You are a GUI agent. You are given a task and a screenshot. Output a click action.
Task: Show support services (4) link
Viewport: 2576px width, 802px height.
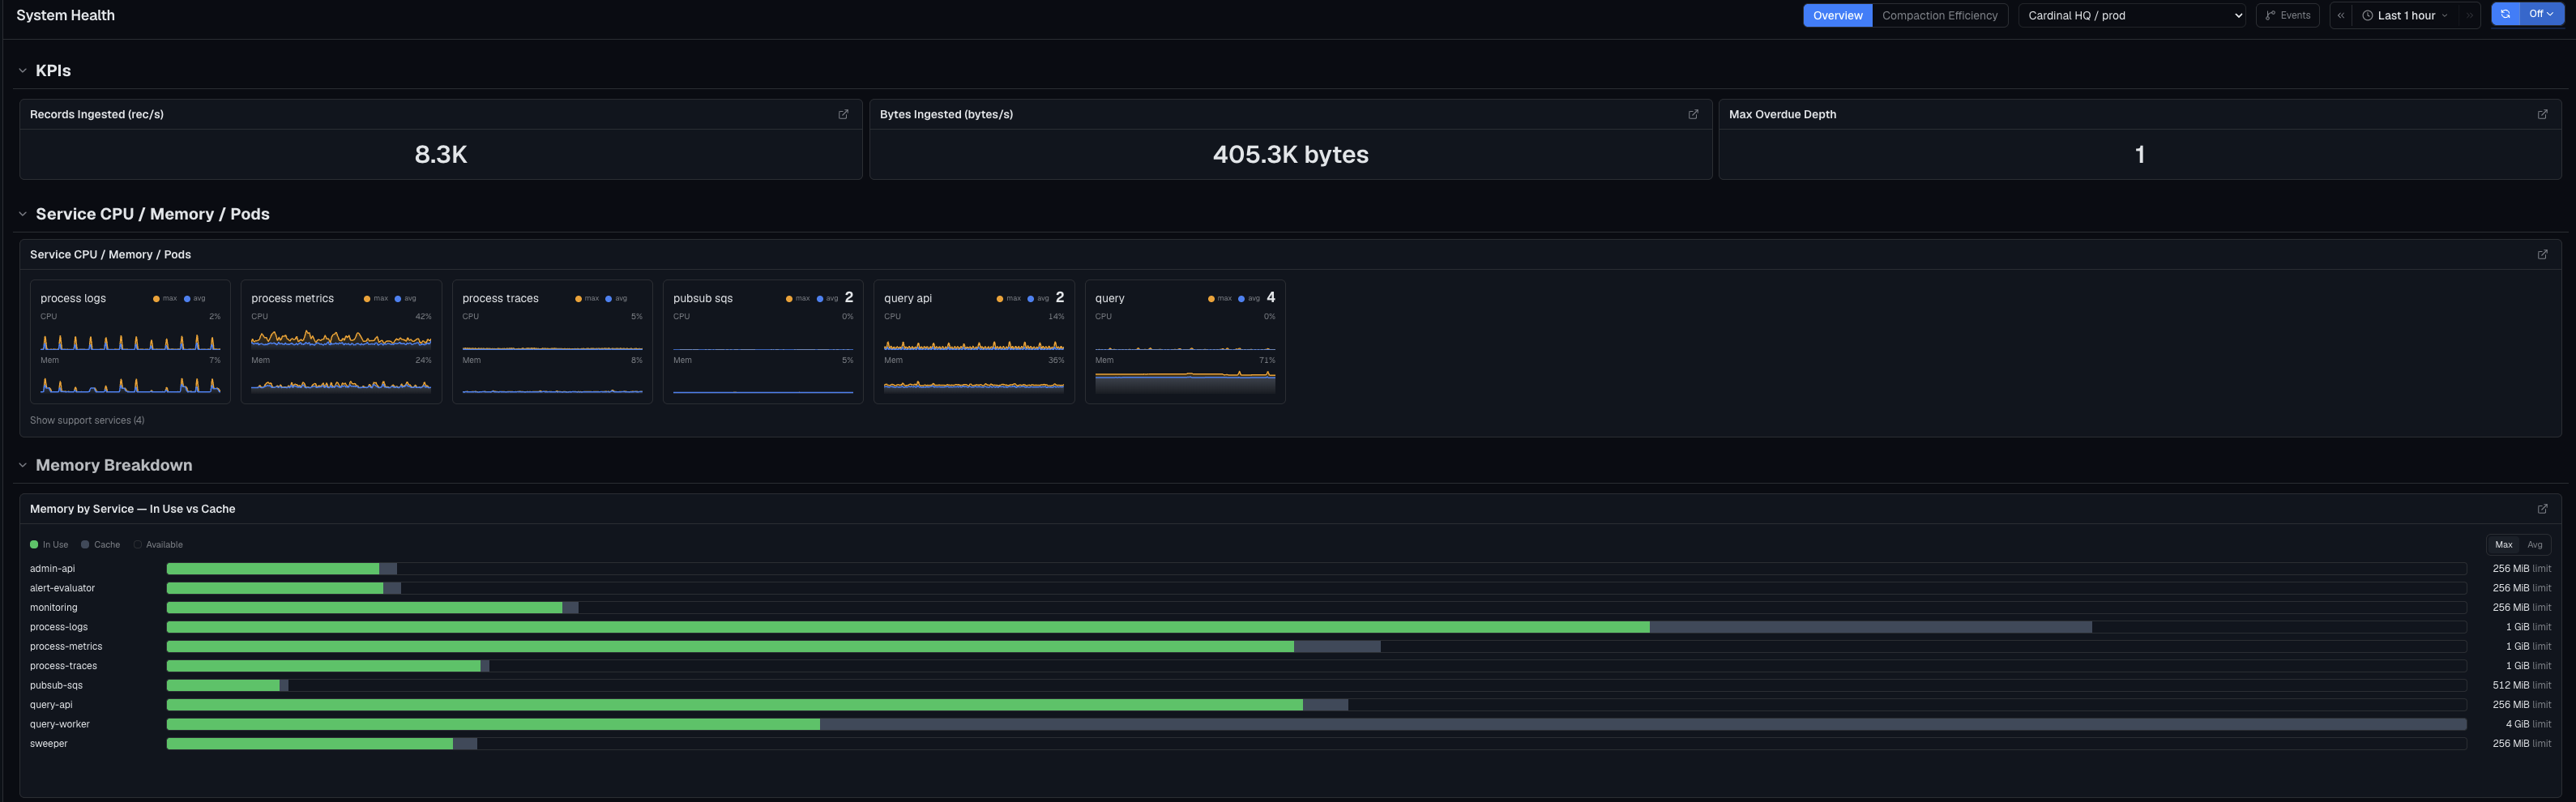pos(87,420)
